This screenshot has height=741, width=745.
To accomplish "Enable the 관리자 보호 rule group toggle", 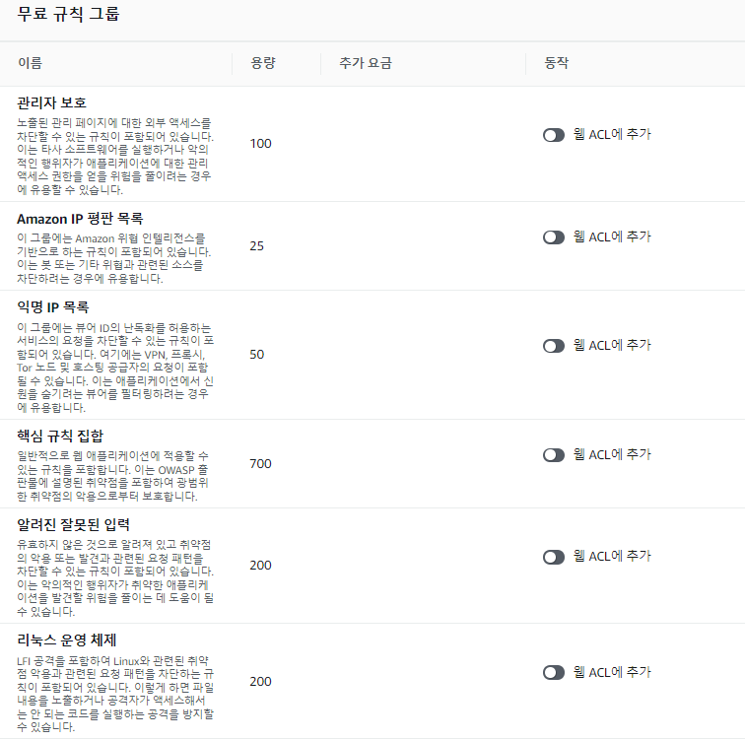I will click(554, 135).
